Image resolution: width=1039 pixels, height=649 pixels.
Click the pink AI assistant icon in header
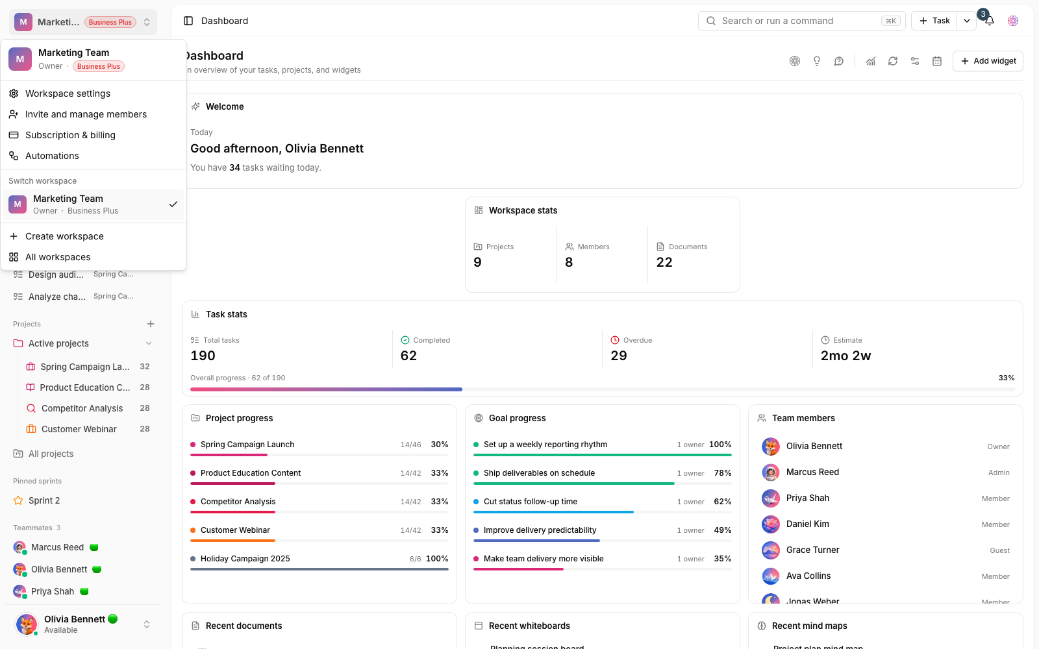[1013, 21]
